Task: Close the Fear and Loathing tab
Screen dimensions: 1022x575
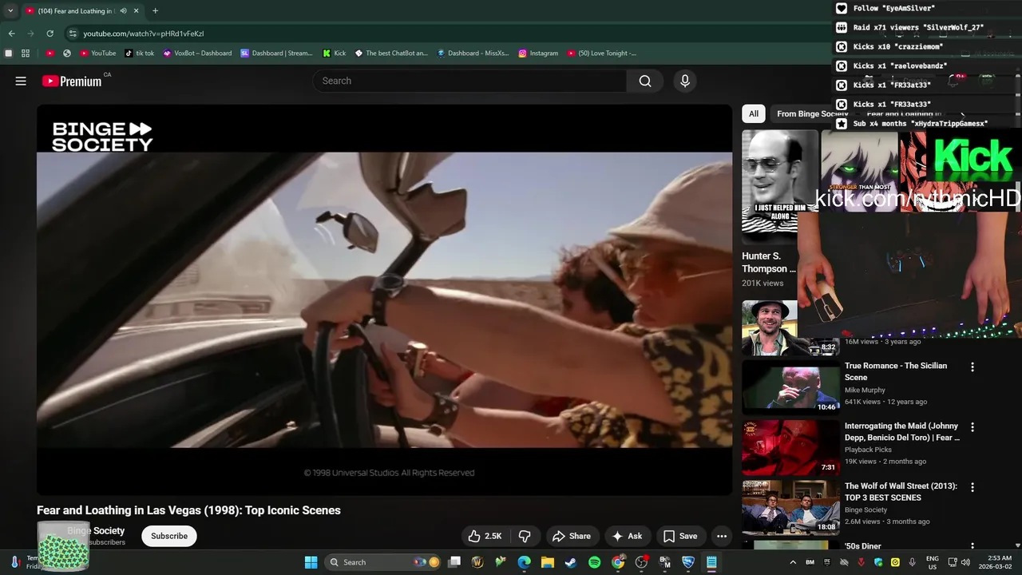Action: tap(137, 10)
